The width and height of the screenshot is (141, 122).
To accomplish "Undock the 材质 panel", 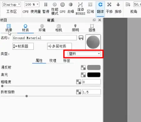I will point(94,20).
